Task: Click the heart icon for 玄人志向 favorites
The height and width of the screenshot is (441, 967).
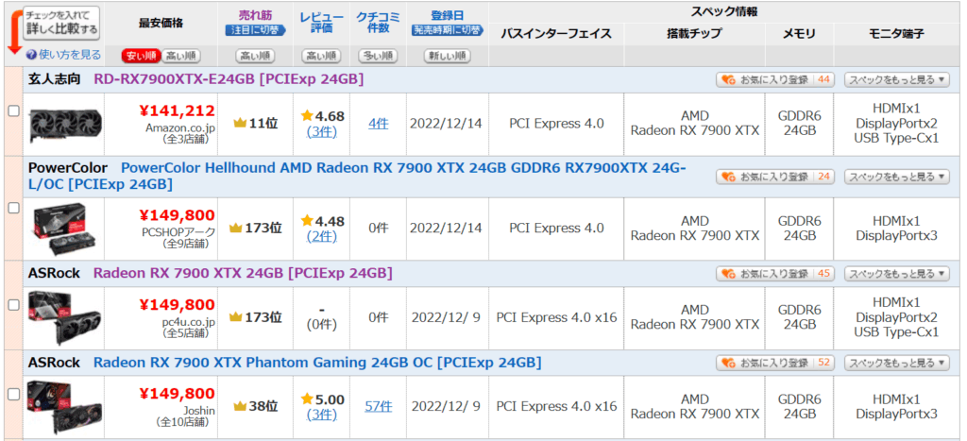Action: click(728, 80)
